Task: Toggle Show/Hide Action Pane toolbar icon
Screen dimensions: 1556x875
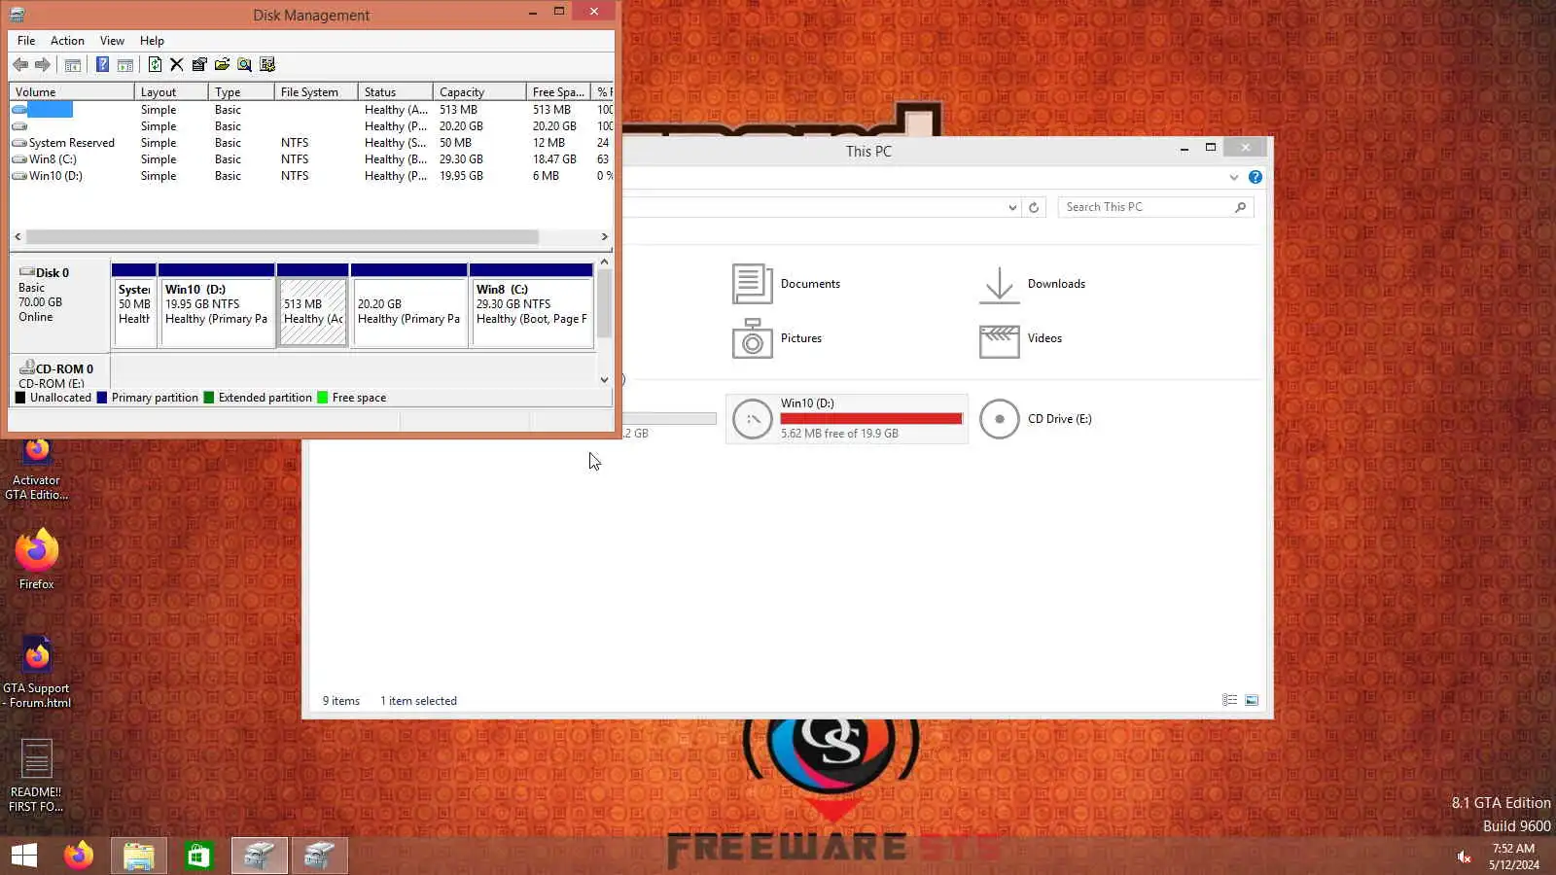Action: coord(125,65)
